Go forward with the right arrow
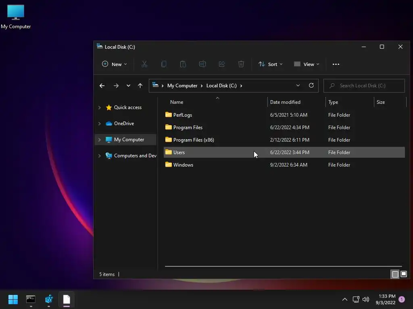The height and width of the screenshot is (309, 413). 116,86
